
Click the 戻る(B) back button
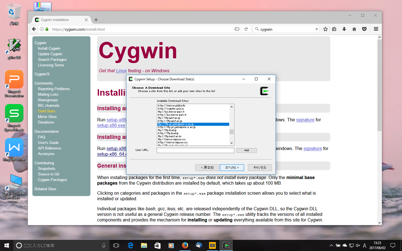pos(207,167)
